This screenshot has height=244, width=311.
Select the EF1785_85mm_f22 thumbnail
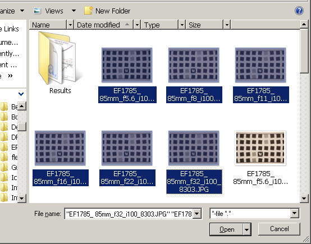click(x=127, y=148)
